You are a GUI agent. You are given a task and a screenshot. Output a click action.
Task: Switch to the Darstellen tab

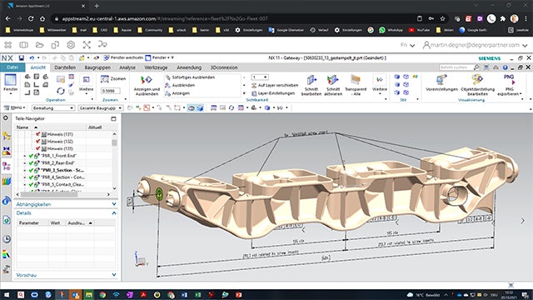tap(65, 67)
